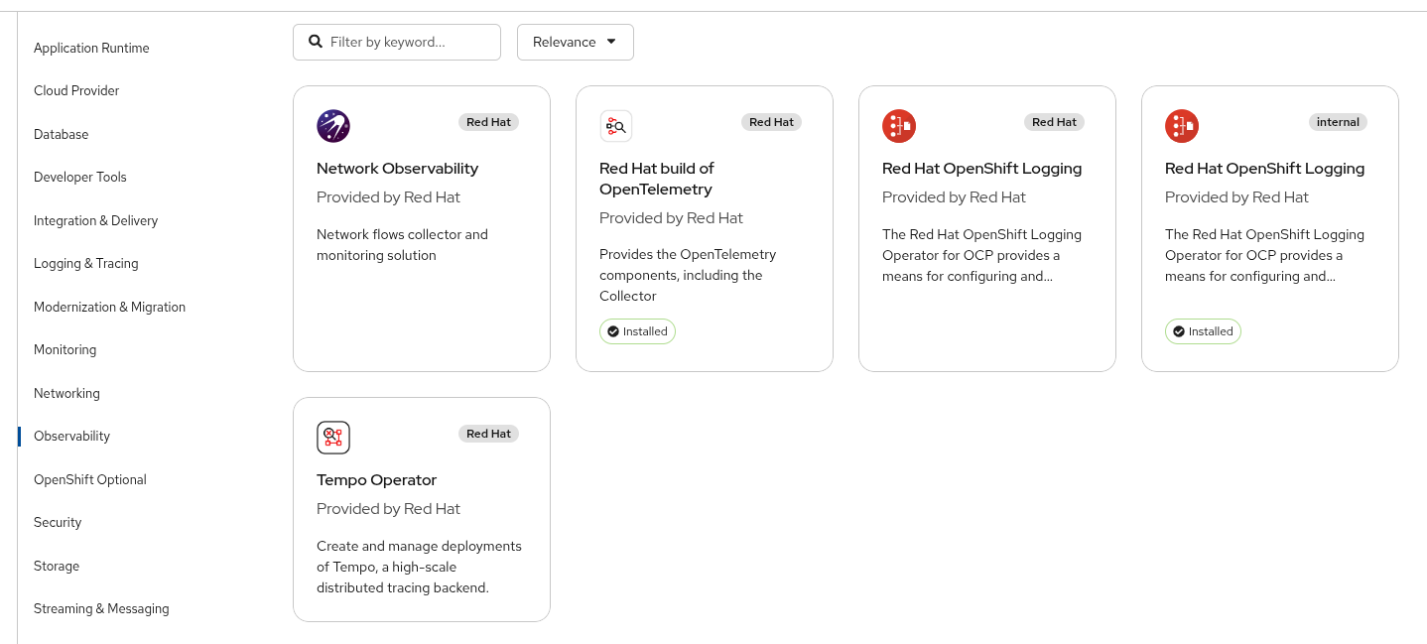Click the Red Hat sourced Logging icon
The height and width of the screenshot is (644, 1427).
pyautogui.click(x=899, y=126)
